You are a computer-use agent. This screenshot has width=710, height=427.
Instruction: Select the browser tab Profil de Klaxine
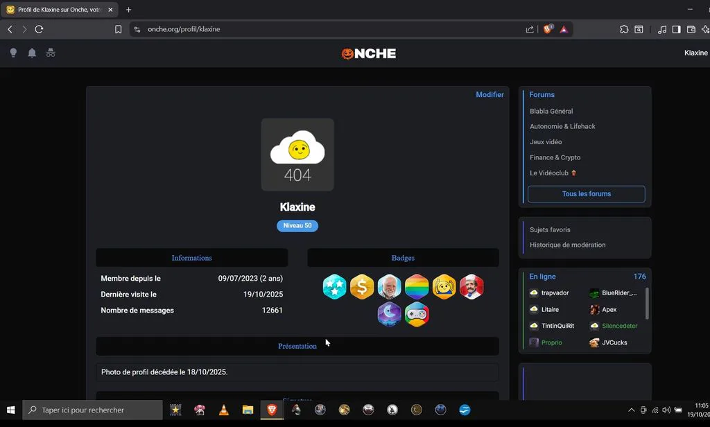pos(60,10)
